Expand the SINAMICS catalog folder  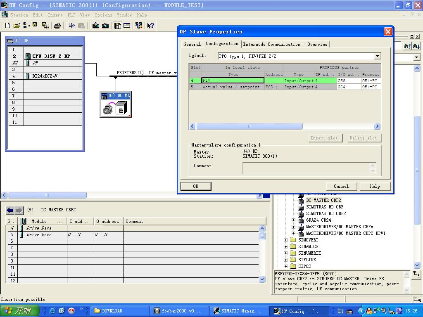coord(285,246)
